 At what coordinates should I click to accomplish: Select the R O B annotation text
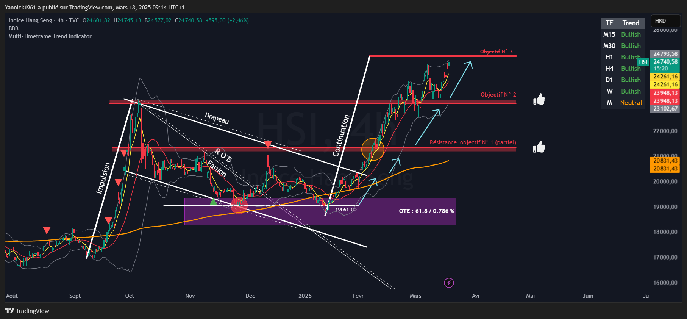(223, 155)
